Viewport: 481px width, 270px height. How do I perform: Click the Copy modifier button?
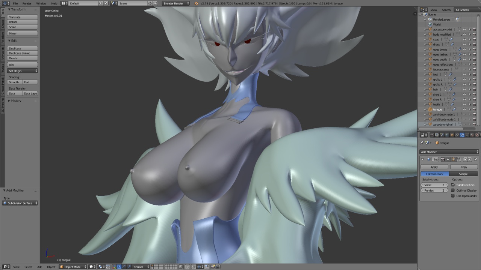464,167
